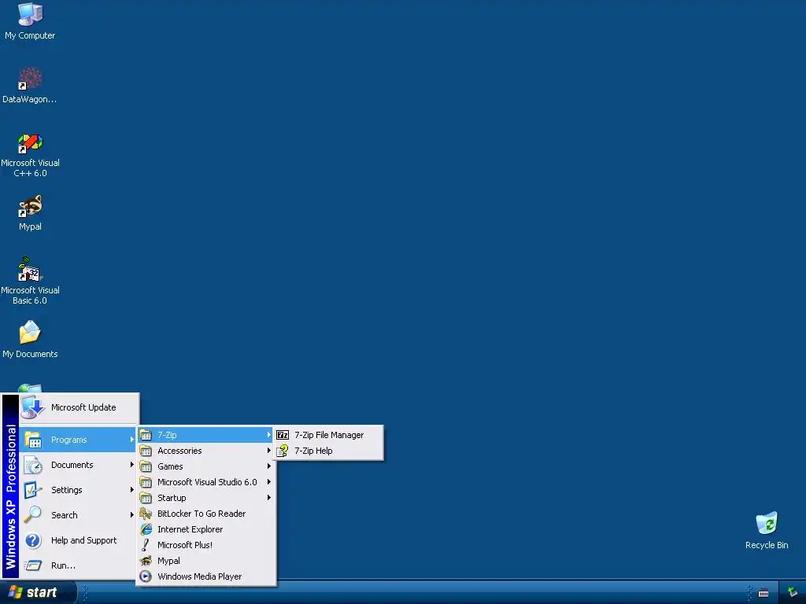Click the Internet Explorer icon in Programs
The width and height of the screenshot is (806, 604).
146,529
